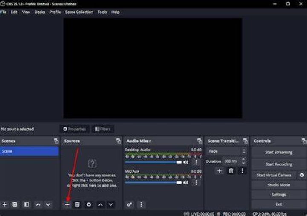
Task: Open advanced audio properties gears icon
Action: 130,204
